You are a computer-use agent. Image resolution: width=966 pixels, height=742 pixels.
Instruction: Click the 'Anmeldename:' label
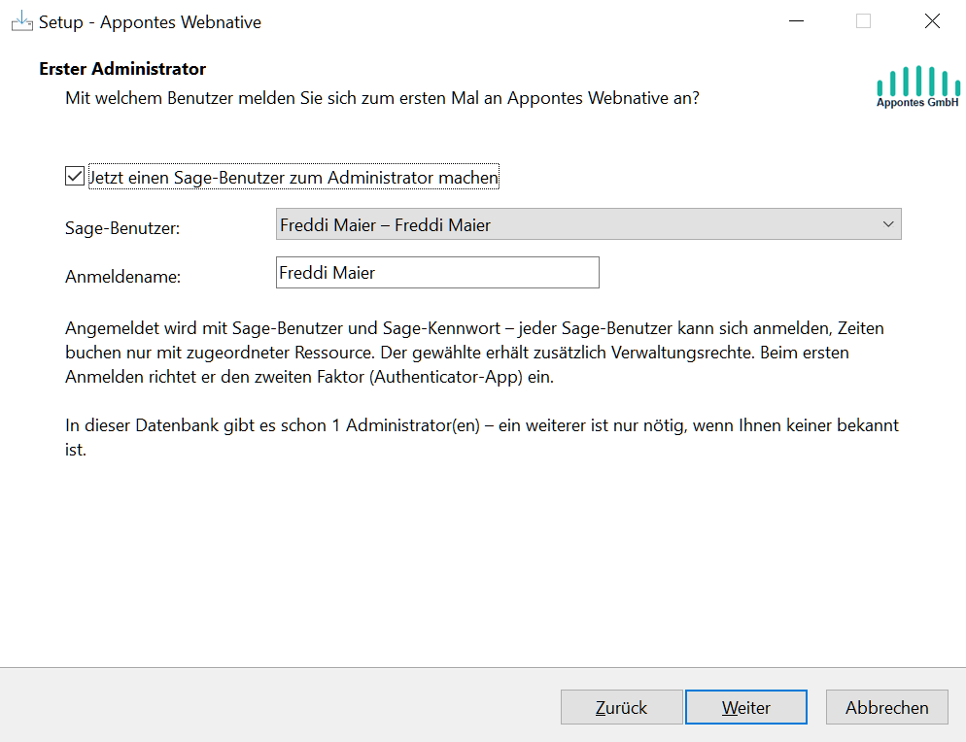click(x=123, y=277)
